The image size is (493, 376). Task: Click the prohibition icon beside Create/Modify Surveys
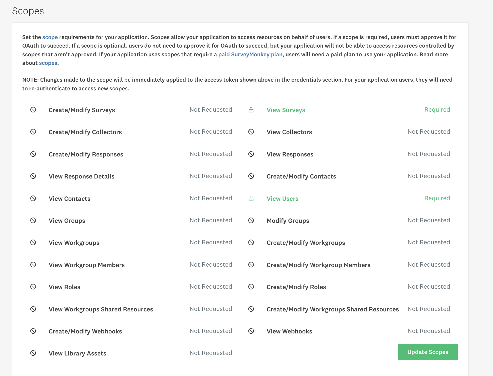33,110
